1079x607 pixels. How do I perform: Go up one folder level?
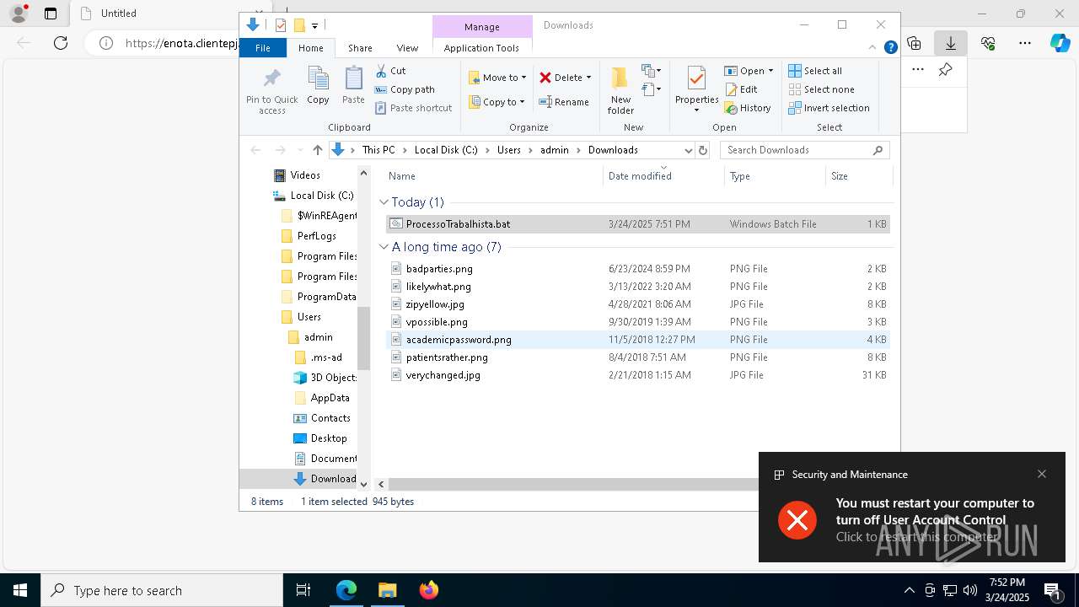[x=317, y=150]
